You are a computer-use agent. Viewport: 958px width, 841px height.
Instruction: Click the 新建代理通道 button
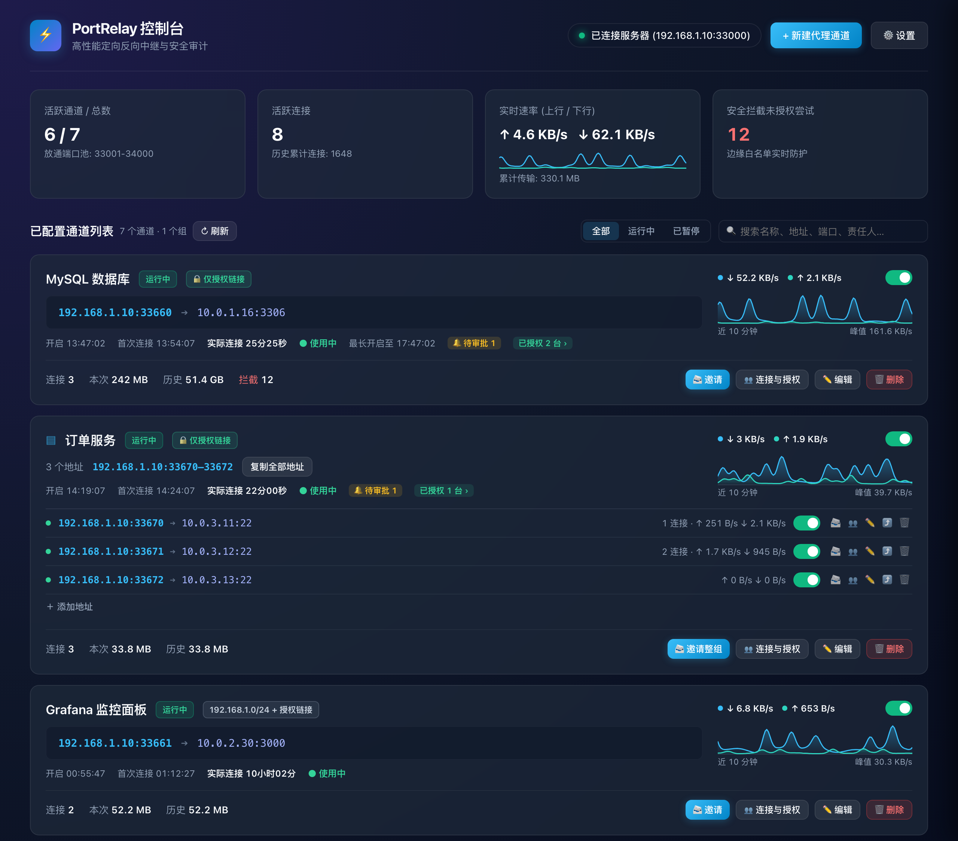click(815, 36)
